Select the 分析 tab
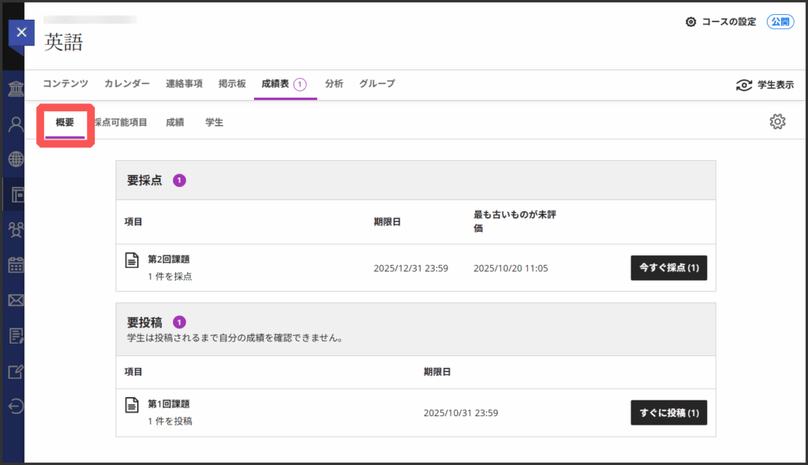The height and width of the screenshot is (465, 808). click(334, 84)
